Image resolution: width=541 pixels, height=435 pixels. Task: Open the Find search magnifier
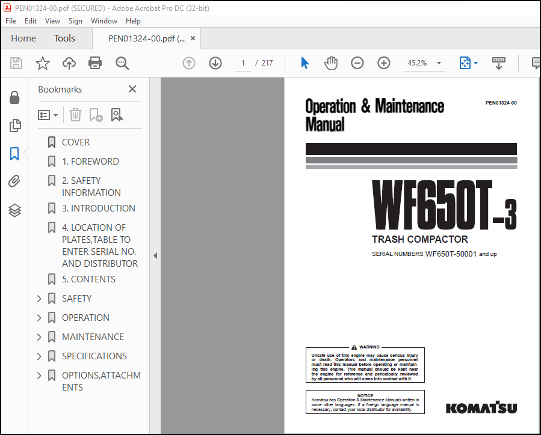(x=122, y=62)
